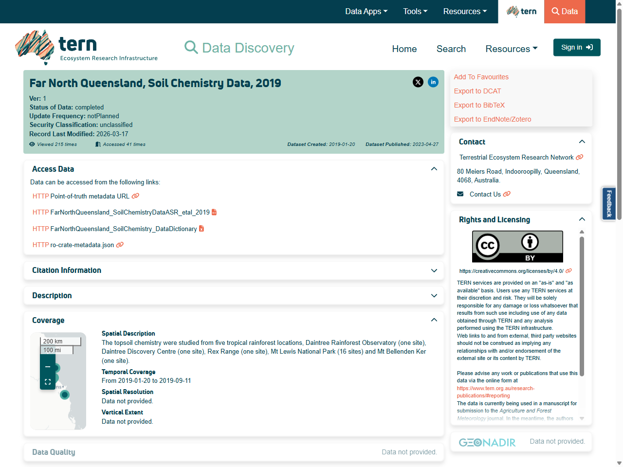The image size is (623, 467).
Task: Expand the Citation Information section
Action: [434, 271]
